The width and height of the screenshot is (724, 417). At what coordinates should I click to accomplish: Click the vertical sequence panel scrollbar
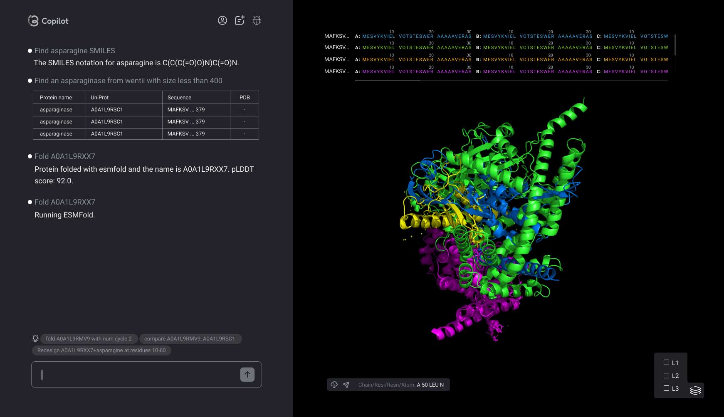[x=675, y=45]
